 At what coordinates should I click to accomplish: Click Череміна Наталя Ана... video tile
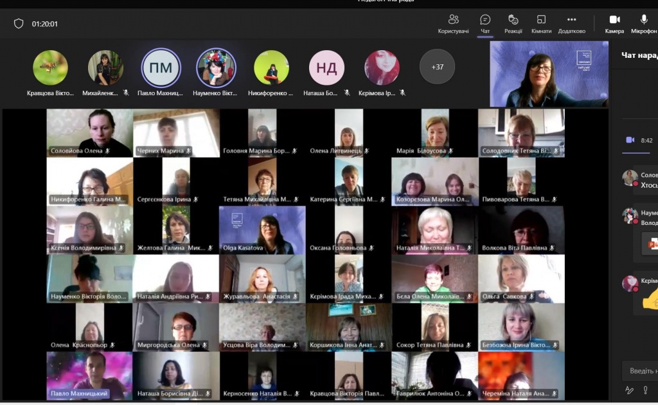click(521, 375)
